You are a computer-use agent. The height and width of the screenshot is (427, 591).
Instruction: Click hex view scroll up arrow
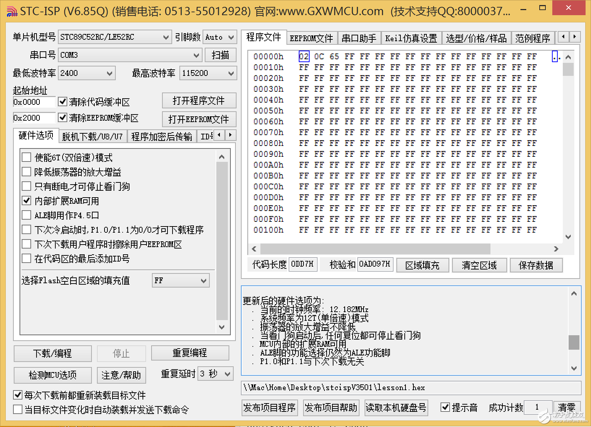(568, 57)
